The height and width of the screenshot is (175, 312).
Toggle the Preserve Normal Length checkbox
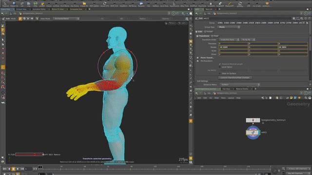point(220,64)
